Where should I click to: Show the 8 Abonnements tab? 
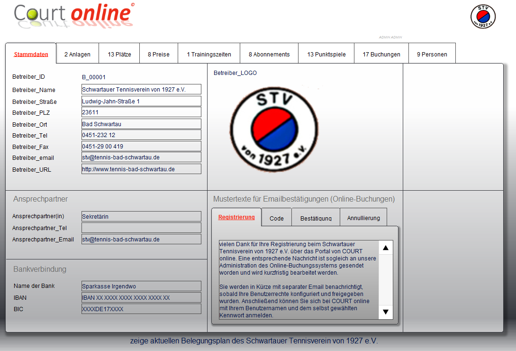point(269,55)
